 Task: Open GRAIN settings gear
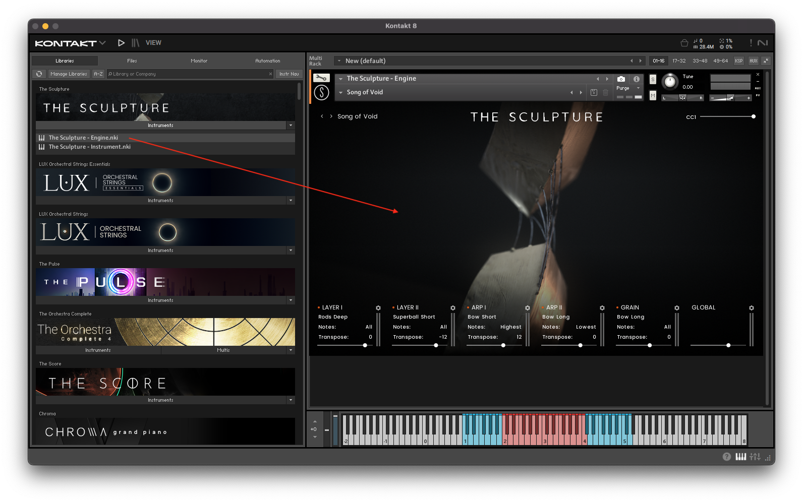[x=677, y=308]
